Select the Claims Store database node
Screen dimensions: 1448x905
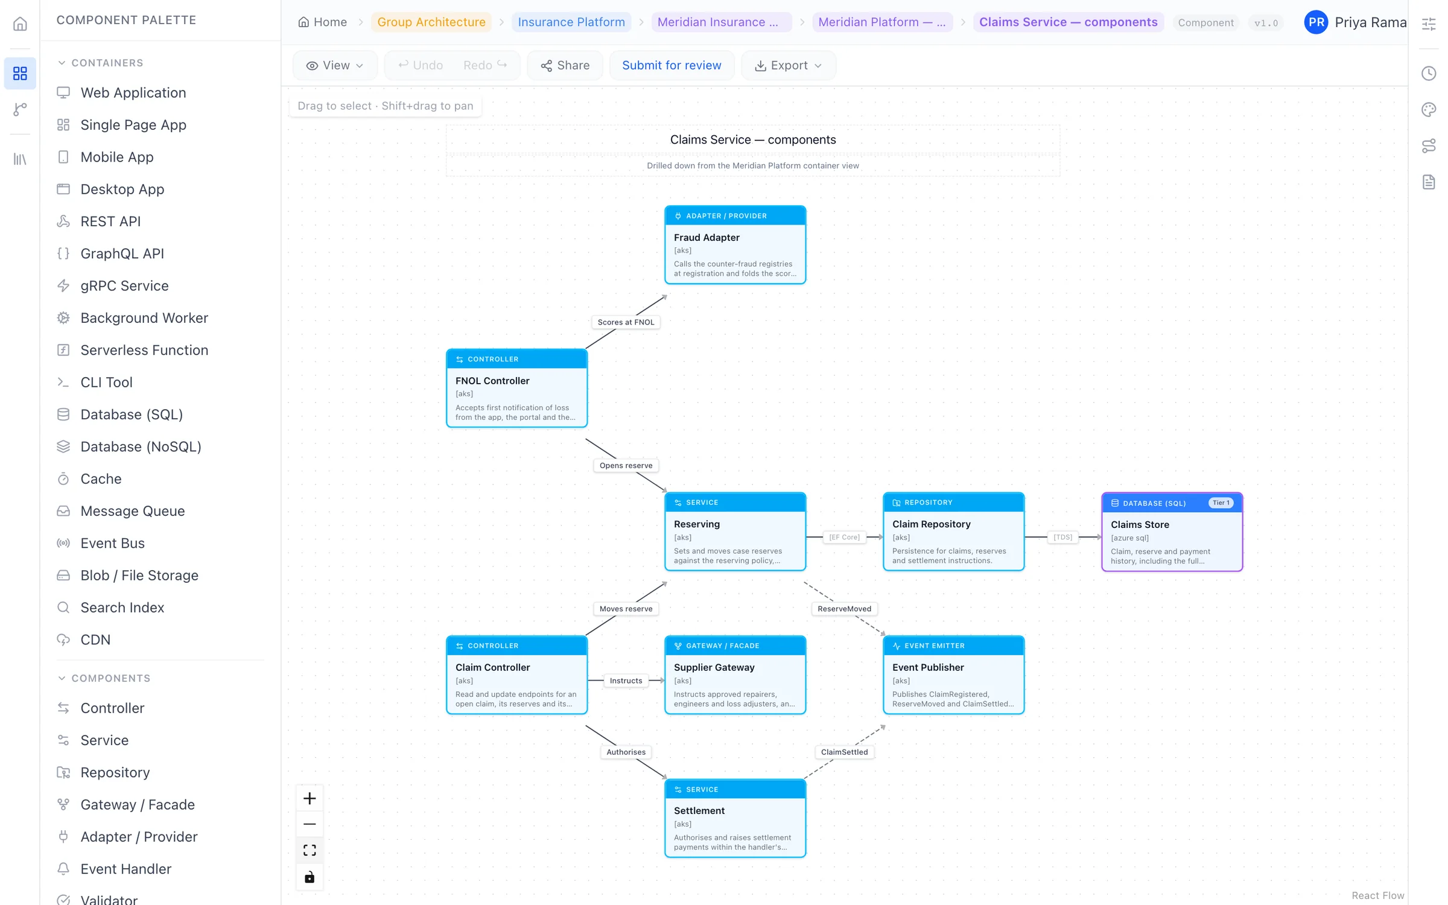coord(1172,532)
